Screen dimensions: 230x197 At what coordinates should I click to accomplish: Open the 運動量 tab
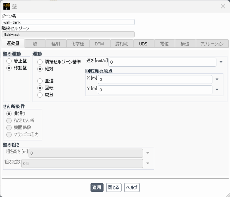[x=13, y=43]
